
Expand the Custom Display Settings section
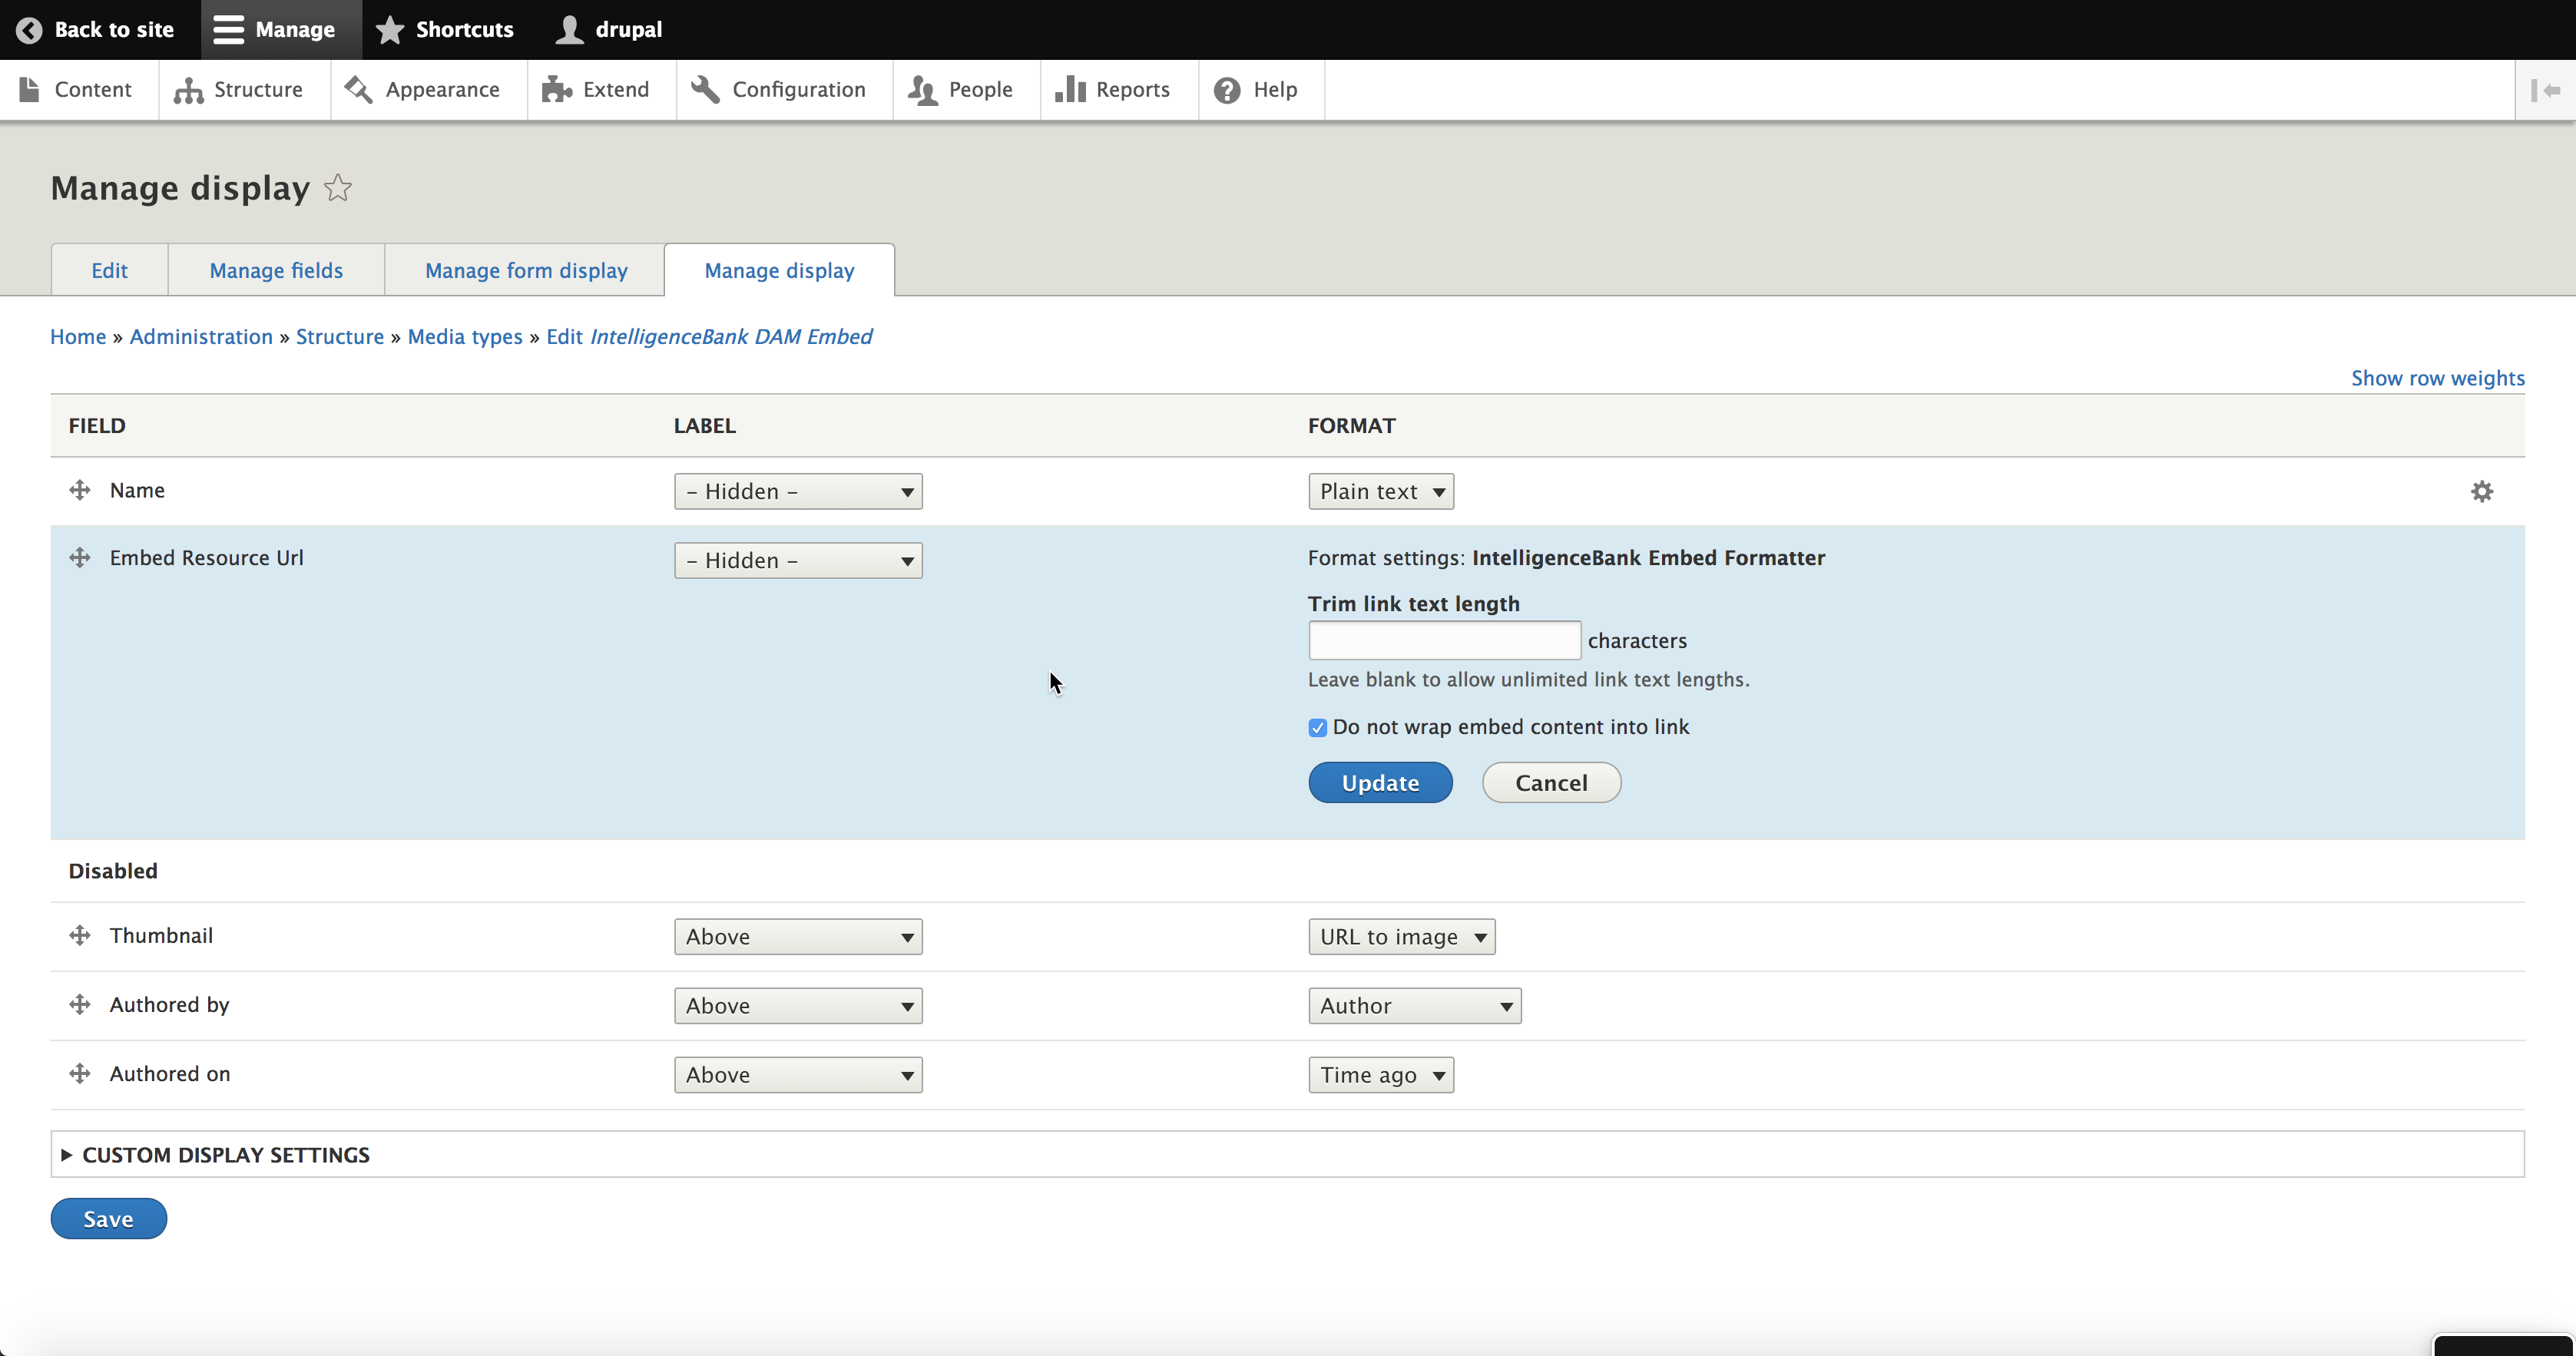[x=225, y=1154]
